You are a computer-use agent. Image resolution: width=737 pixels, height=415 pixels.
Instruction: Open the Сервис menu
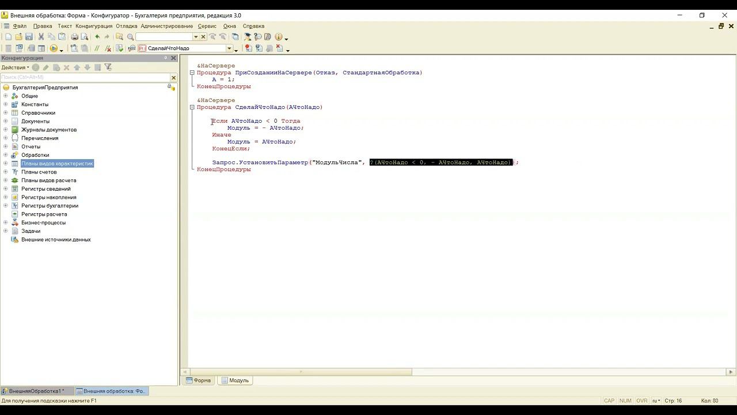coord(207,26)
